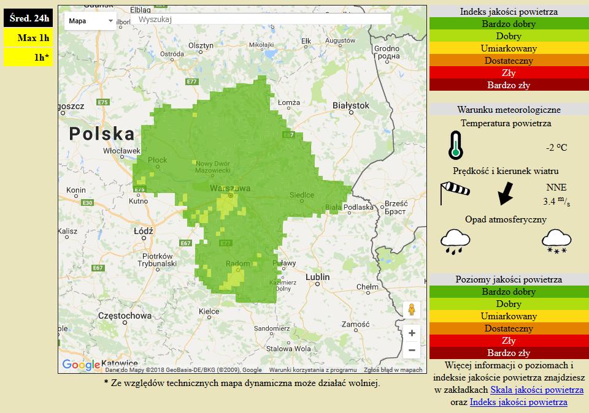Click the windsock wind speed icon
This screenshot has height=413, width=589.
(455, 193)
